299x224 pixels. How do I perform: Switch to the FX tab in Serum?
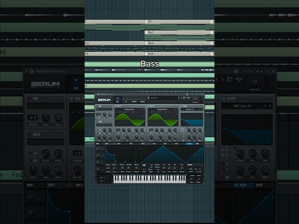[x=126, y=99]
